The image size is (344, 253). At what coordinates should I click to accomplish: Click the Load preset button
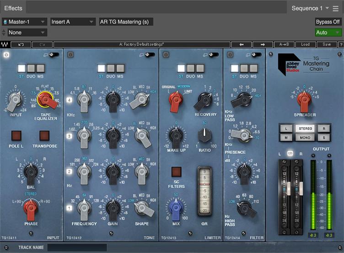point(306,44)
